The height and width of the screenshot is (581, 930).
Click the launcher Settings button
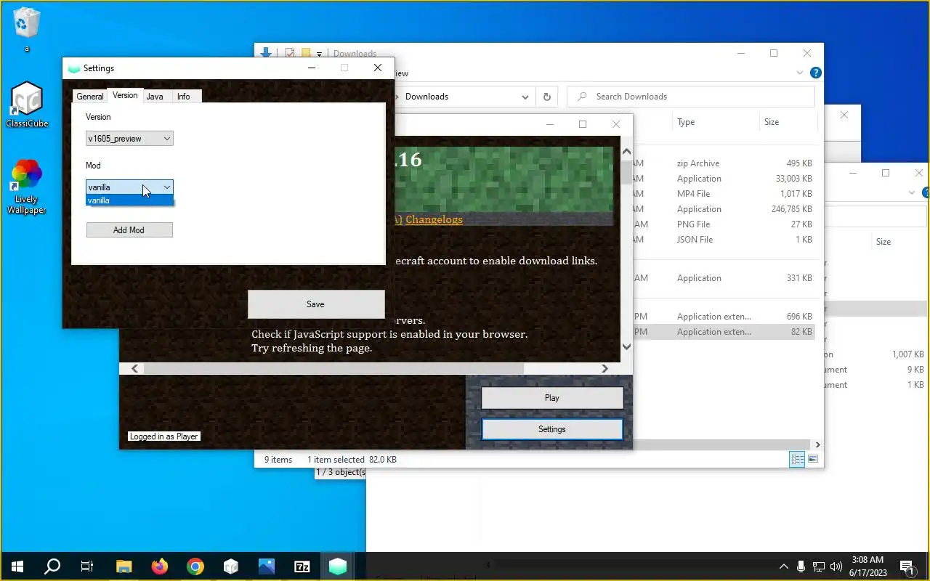552,429
